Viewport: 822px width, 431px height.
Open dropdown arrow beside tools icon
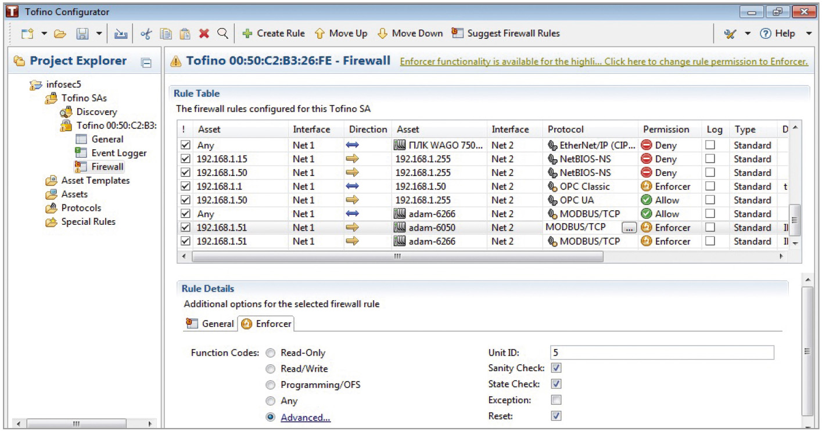[748, 34]
